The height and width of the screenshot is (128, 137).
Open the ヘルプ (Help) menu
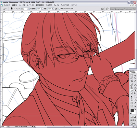(x=74, y=5)
